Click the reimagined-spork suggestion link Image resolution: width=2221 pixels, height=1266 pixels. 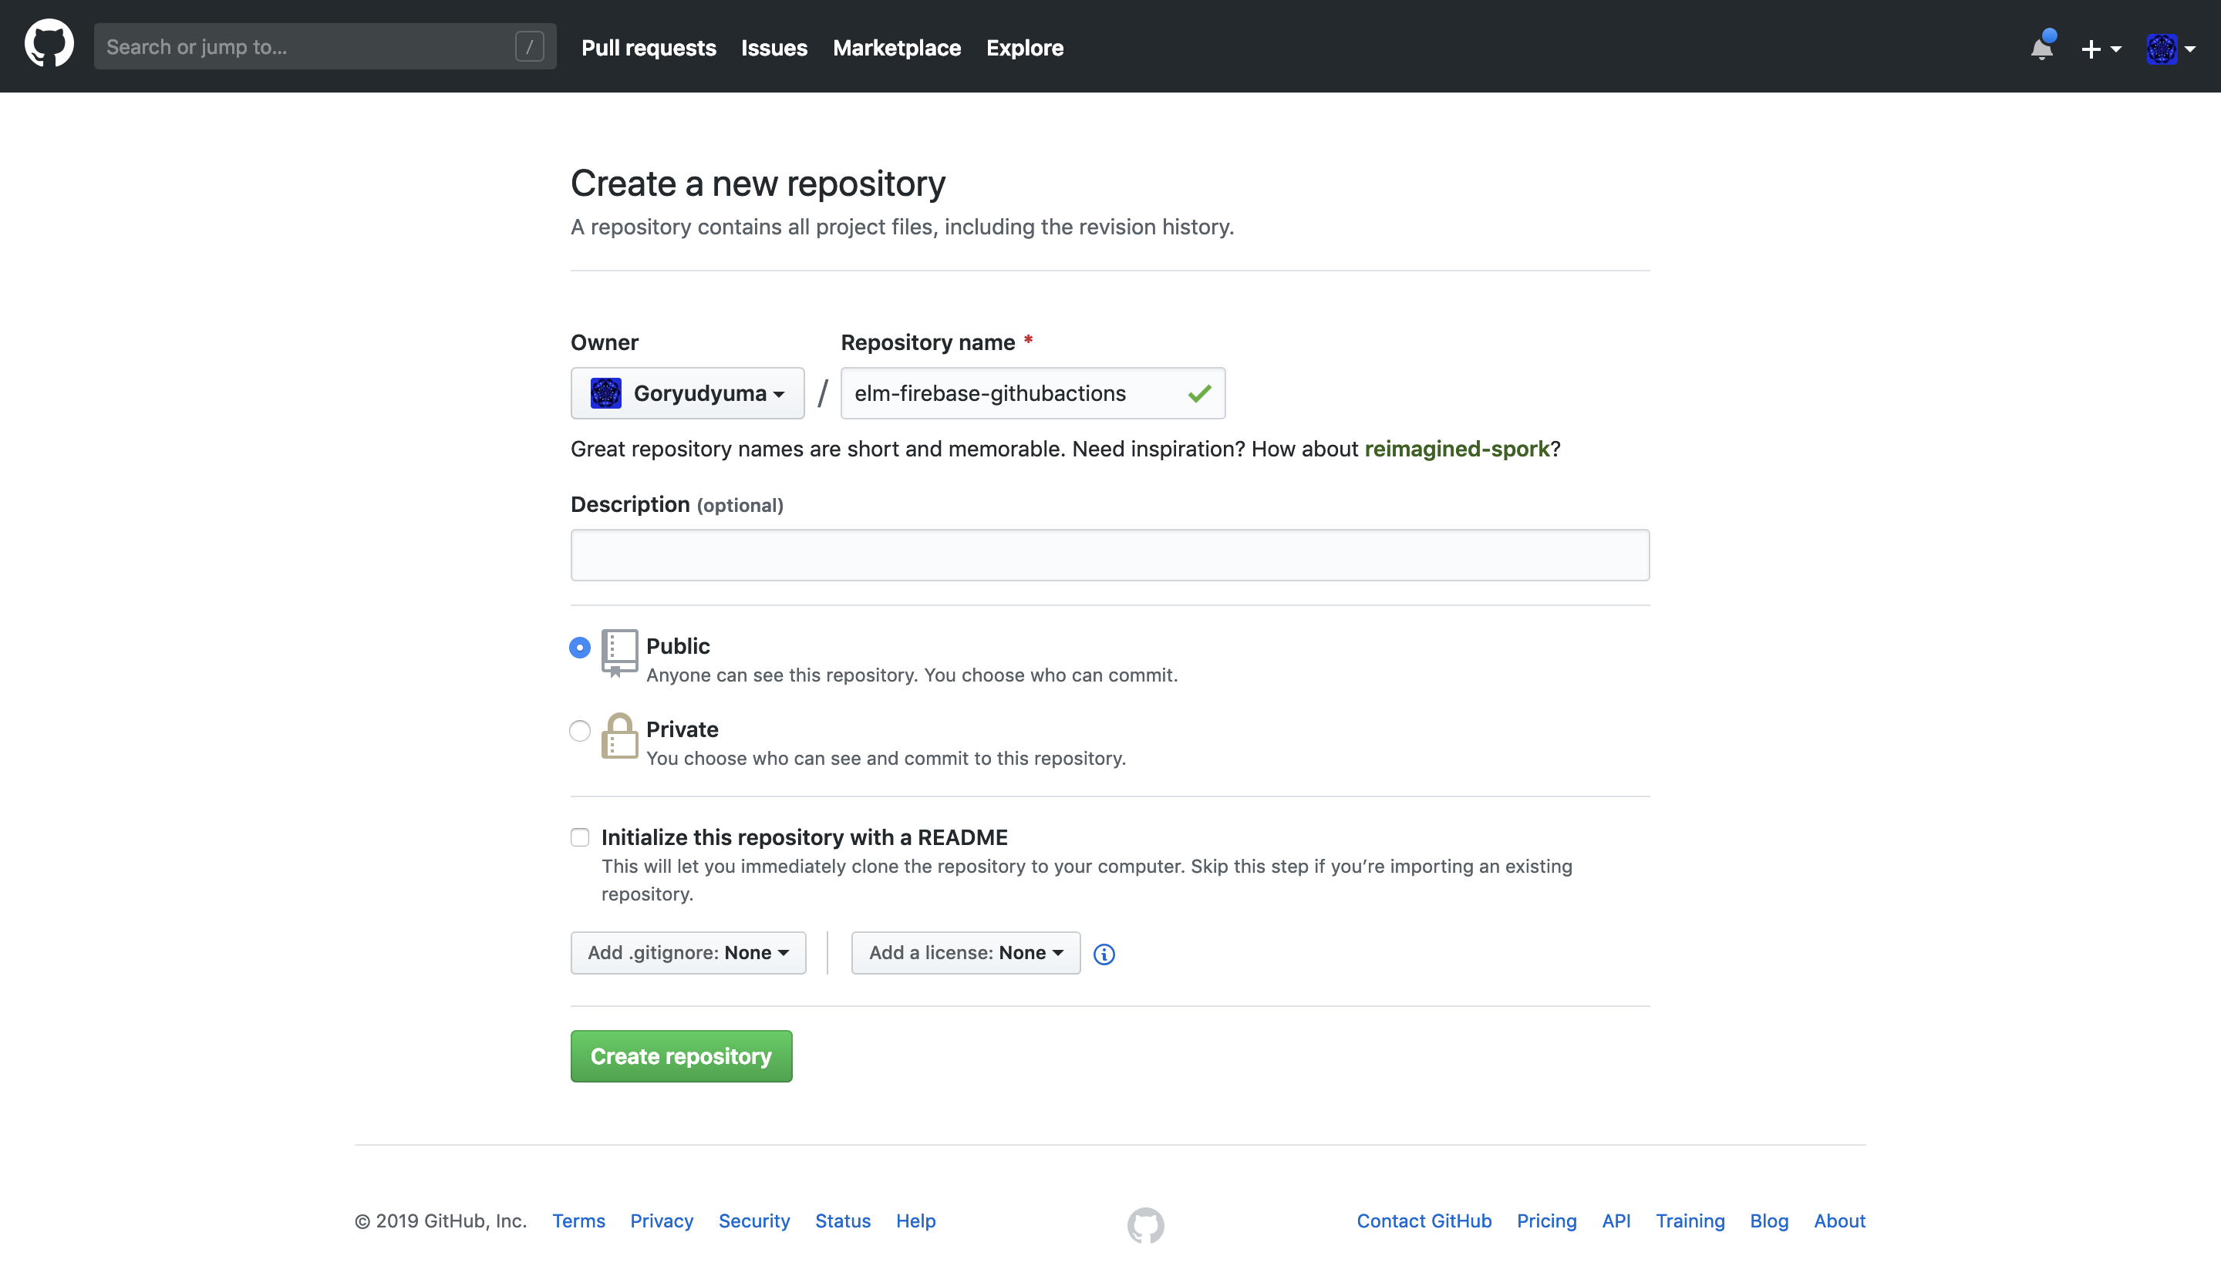(1457, 449)
